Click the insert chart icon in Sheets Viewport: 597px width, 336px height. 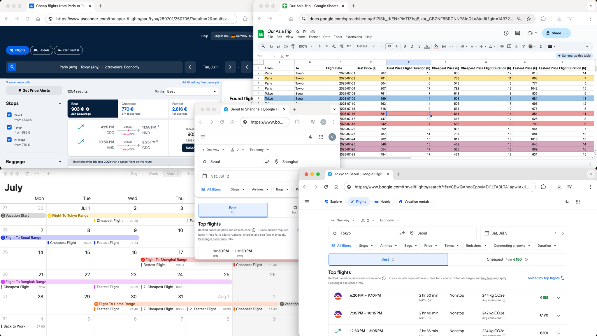click(x=516, y=46)
